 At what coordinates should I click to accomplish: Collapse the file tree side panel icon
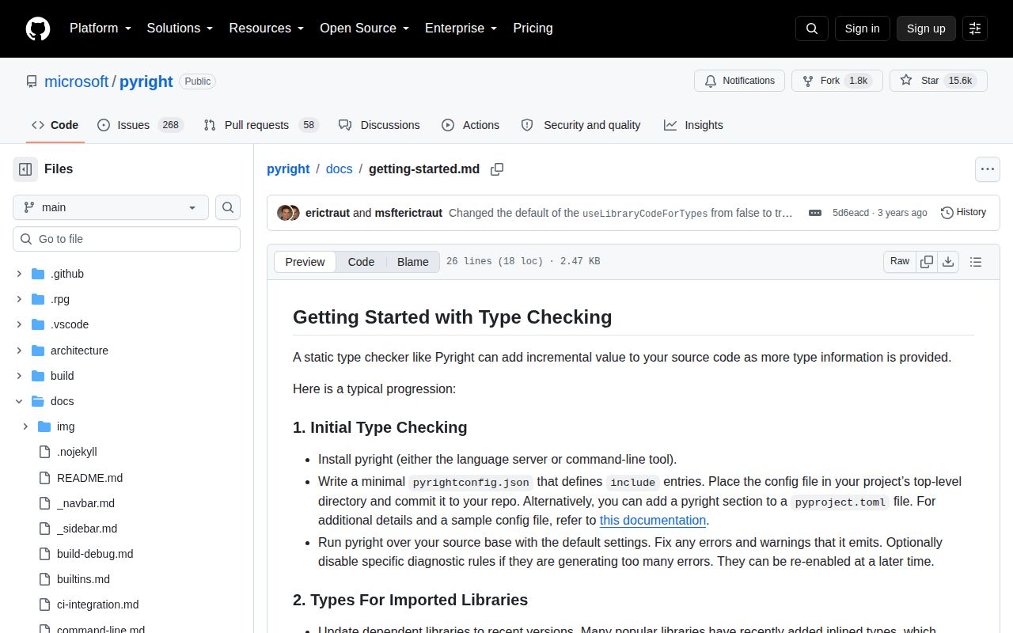[x=25, y=169]
